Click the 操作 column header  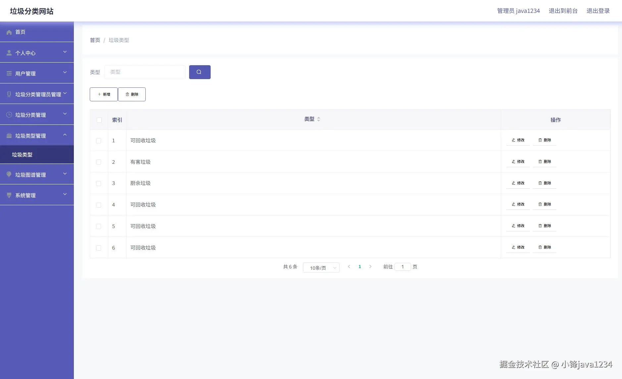click(555, 120)
